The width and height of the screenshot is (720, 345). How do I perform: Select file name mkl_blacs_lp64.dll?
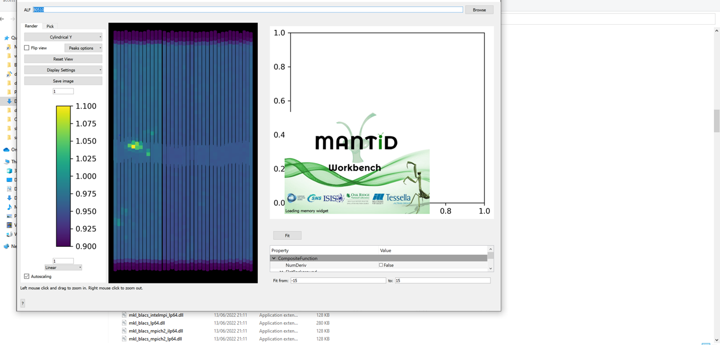147,323
